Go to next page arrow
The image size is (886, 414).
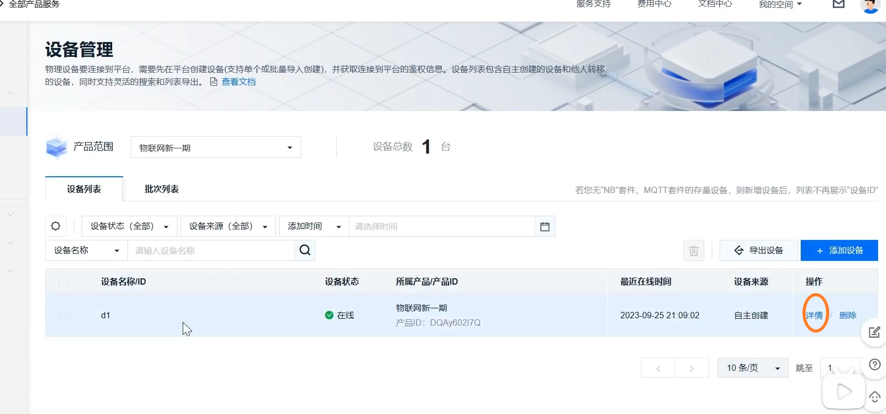point(692,368)
